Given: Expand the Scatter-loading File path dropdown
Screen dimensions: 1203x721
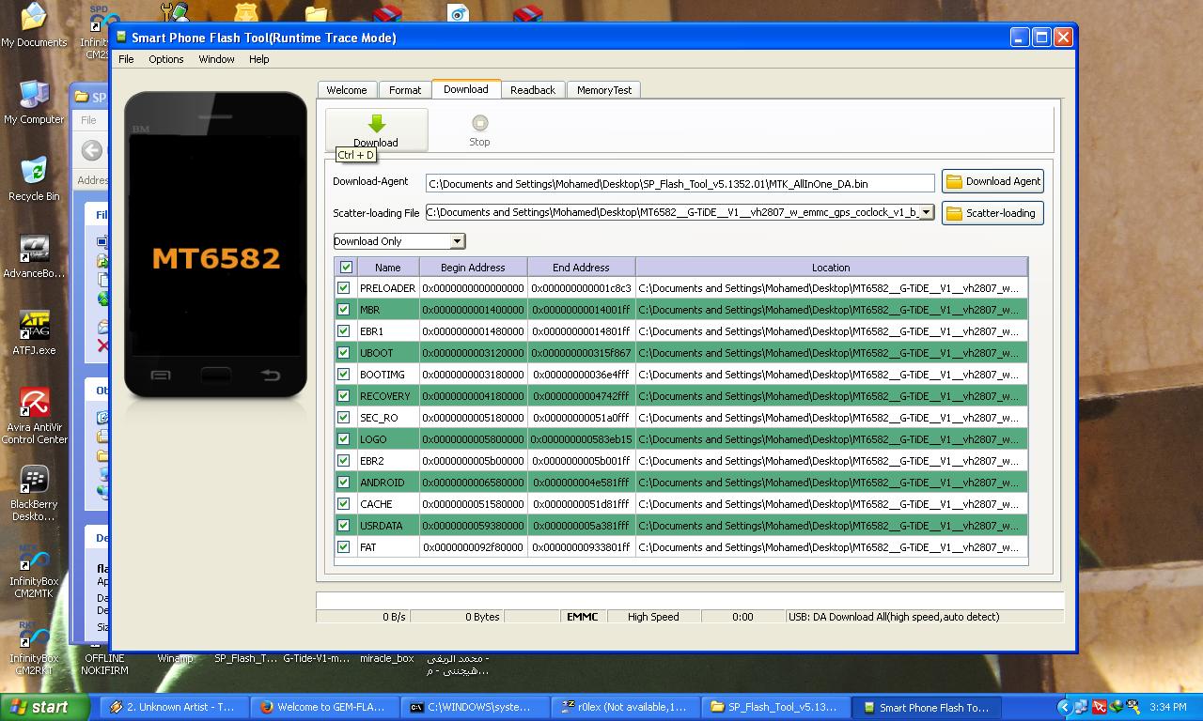Looking at the screenshot, I should coord(926,212).
